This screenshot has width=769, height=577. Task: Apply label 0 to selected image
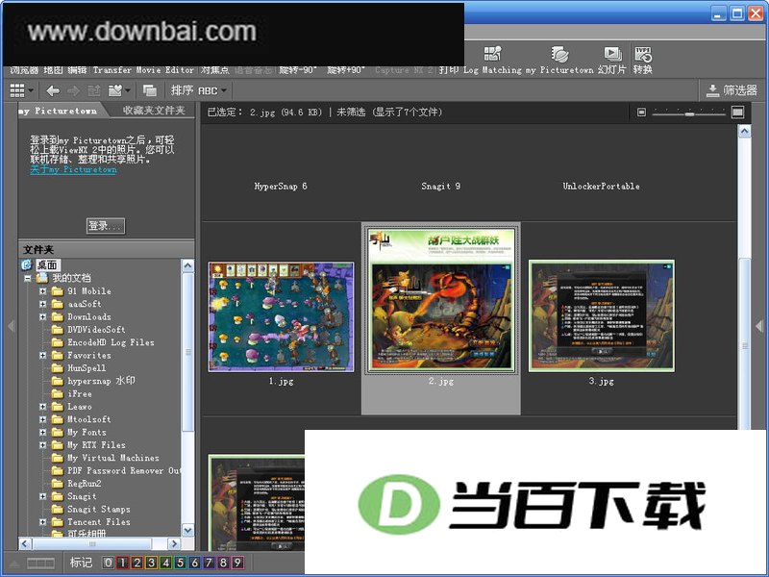(x=109, y=563)
